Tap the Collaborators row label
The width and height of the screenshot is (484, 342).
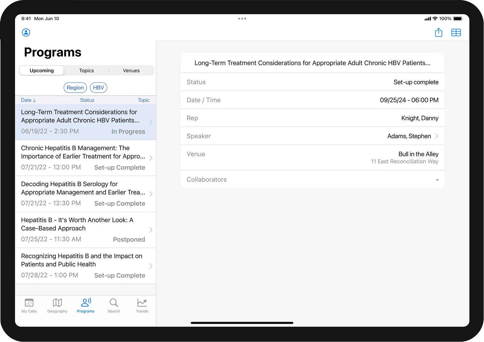(x=207, y=179)
